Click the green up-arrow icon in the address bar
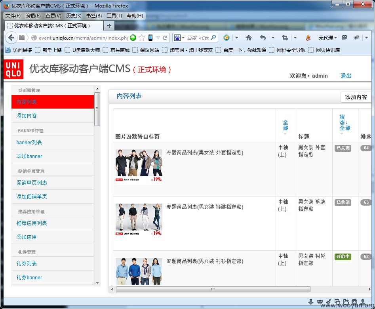The width and height of the screenshot is (375, 309). tap(133, 38)
